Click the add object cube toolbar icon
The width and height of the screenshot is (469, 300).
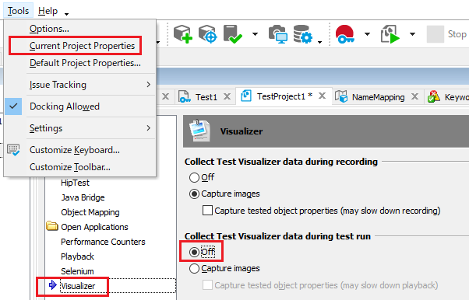coord(183,34)
